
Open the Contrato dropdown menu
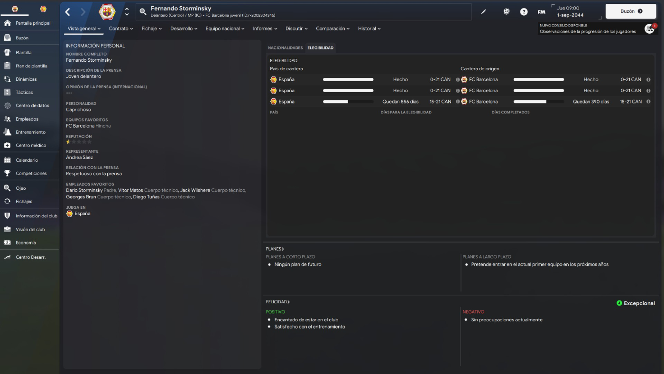121,28
